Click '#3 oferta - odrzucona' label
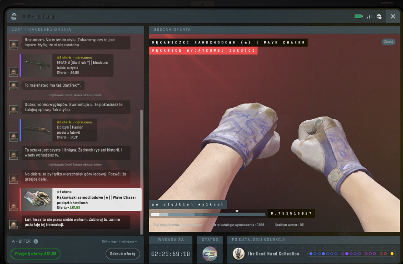 pos(74,122)
